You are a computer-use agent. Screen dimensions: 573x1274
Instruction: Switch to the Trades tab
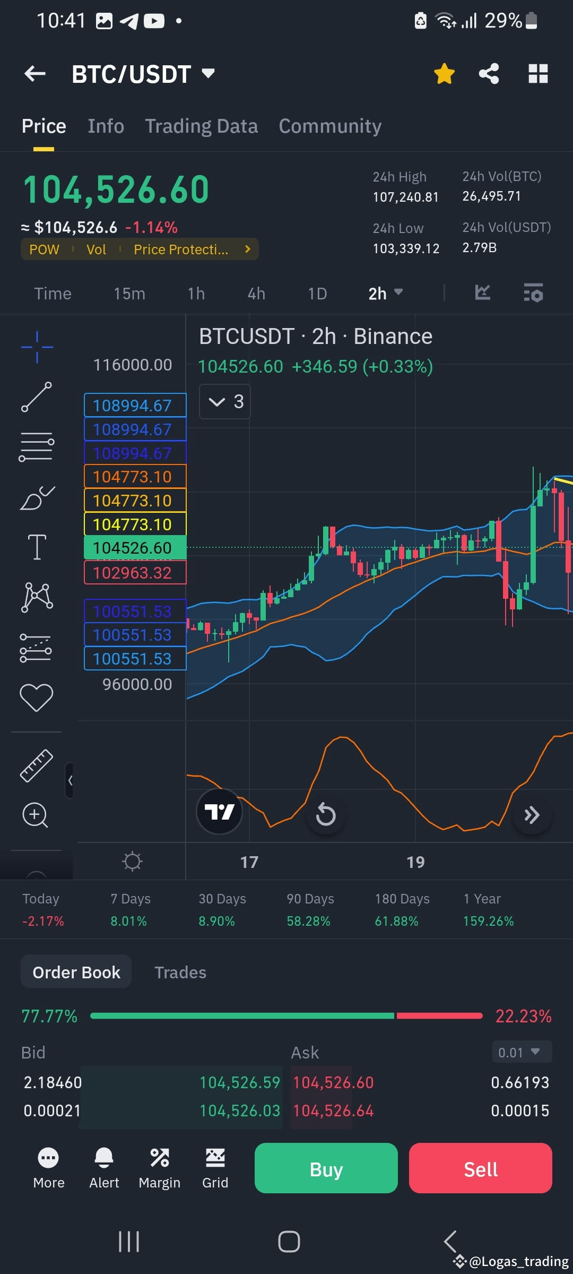(x=180, y=972)
